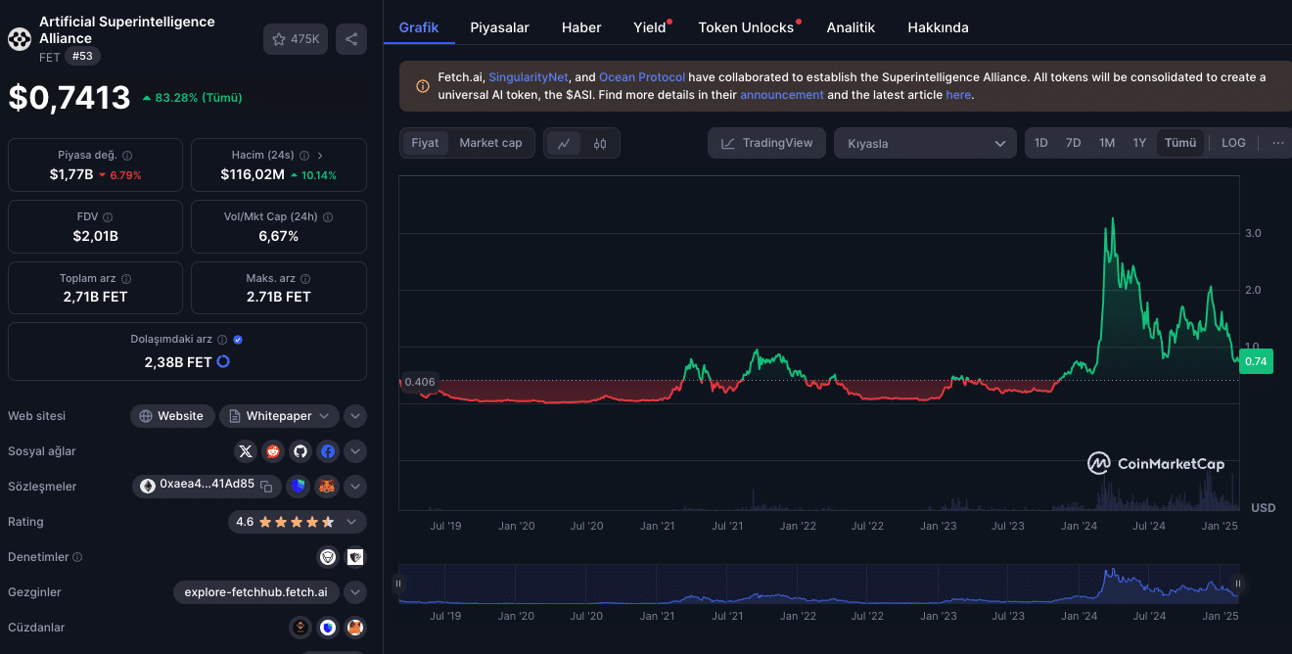The width and height of the screenshot is (1292, 654).
Task: Open the Piyasalar tab
Action: coord(499,27)
